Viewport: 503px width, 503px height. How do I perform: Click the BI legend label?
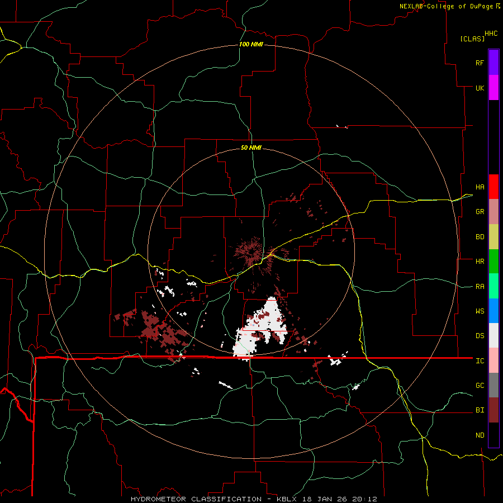pyautogui.click(x=480, y=410)
